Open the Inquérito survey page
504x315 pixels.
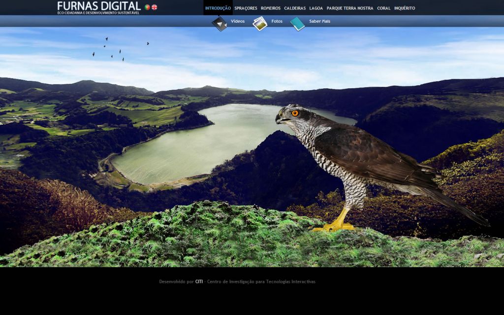tap(405, 8)
